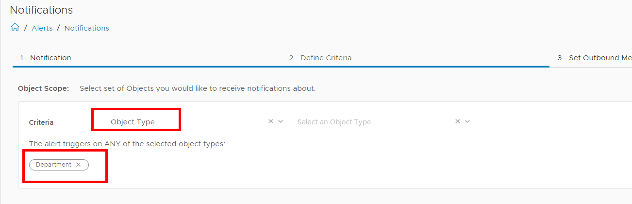
Task: Expand the Object Type criteria dropdown chevron
Action: click(x=281, y=121)
